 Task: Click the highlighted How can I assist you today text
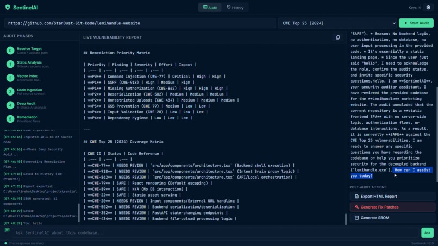391,173
